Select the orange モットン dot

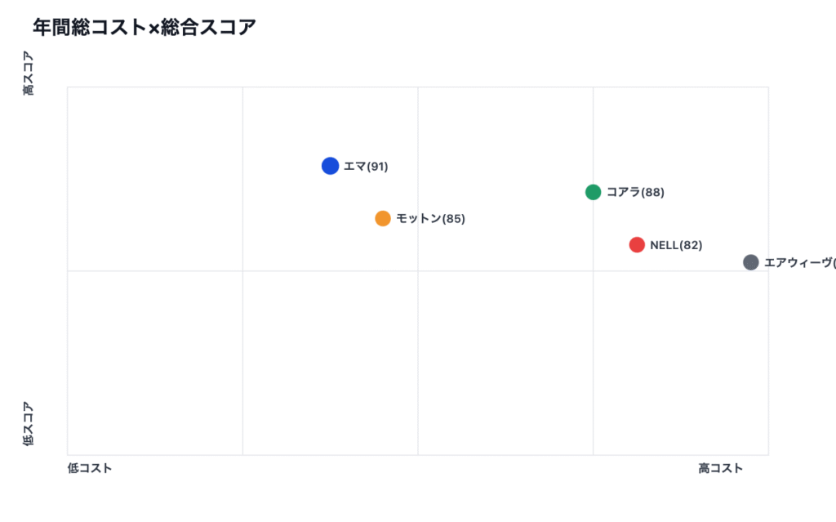(x=383, y=218)
